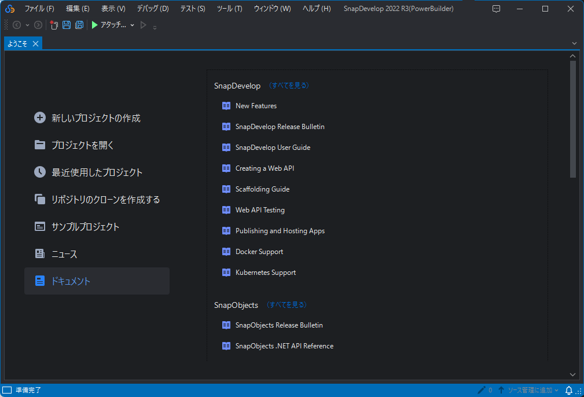The height and width of the screenshot is (397, 584).
Task: Click the news icon
Action: (x=40, y=253)
